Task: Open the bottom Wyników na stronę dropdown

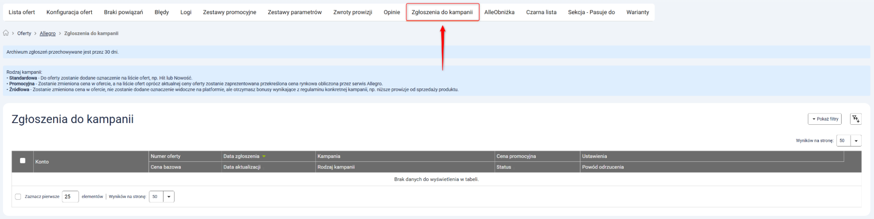Action: [x=168, y=197]
